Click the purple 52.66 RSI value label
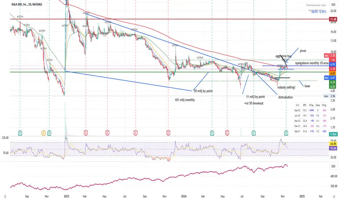 (x=333, y=148)
